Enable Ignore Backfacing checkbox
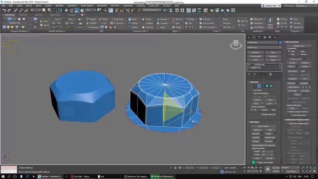Screen dimensions: 318x179 pos(253,93)
